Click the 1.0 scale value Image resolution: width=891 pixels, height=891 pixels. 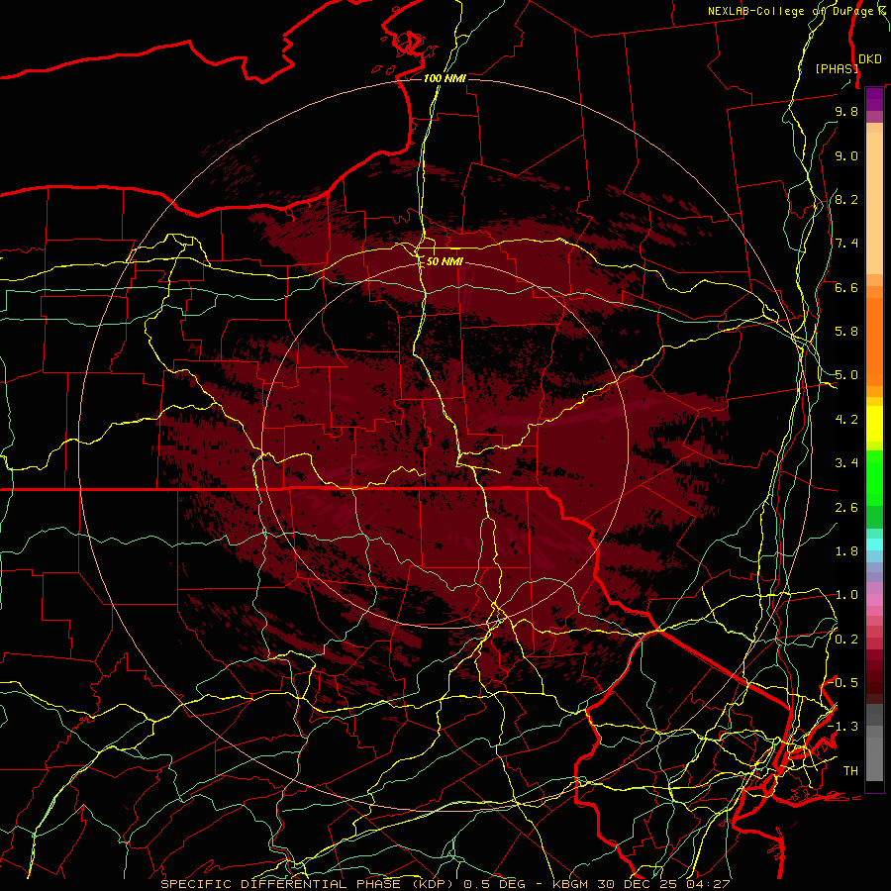pyautogui.click(x=846, y=595)
